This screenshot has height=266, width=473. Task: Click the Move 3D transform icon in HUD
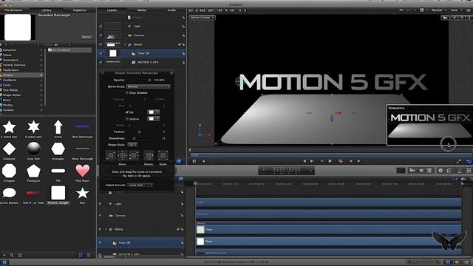coord(122,156)
